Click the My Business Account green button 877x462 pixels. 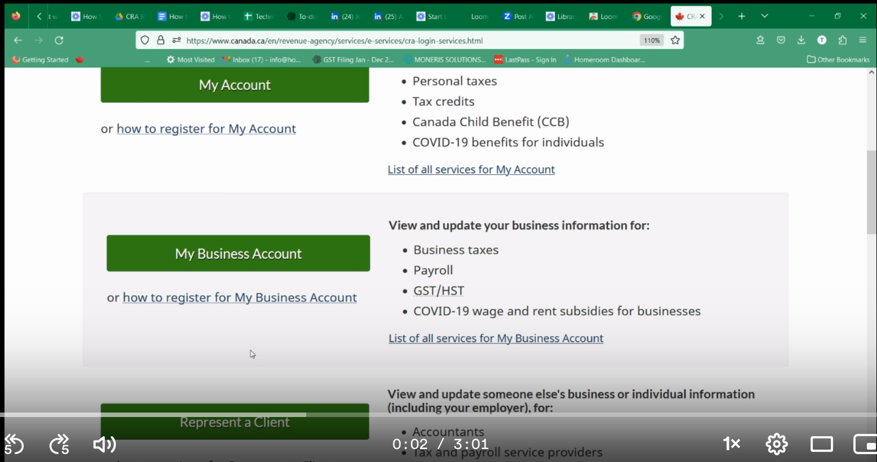tap(238, 253)
